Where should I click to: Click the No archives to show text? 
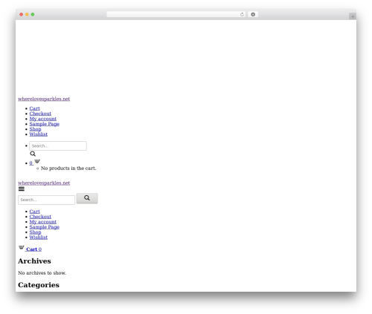coord(42,273)
